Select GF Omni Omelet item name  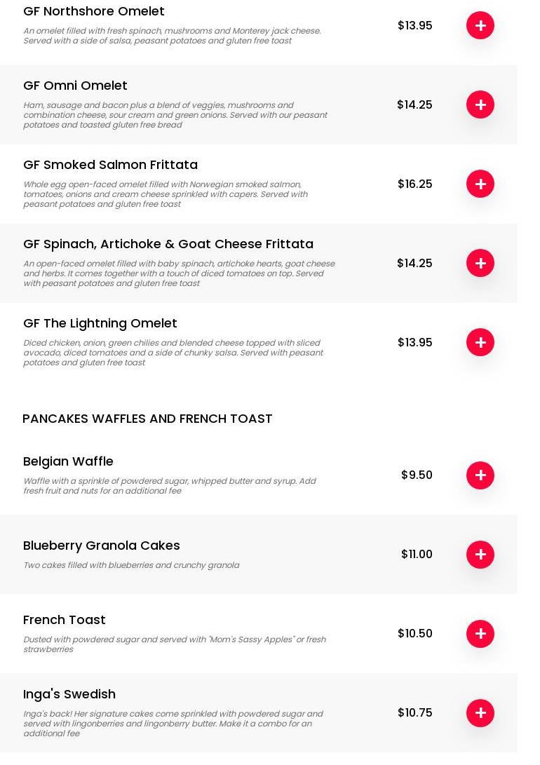[x=75, y=86]
